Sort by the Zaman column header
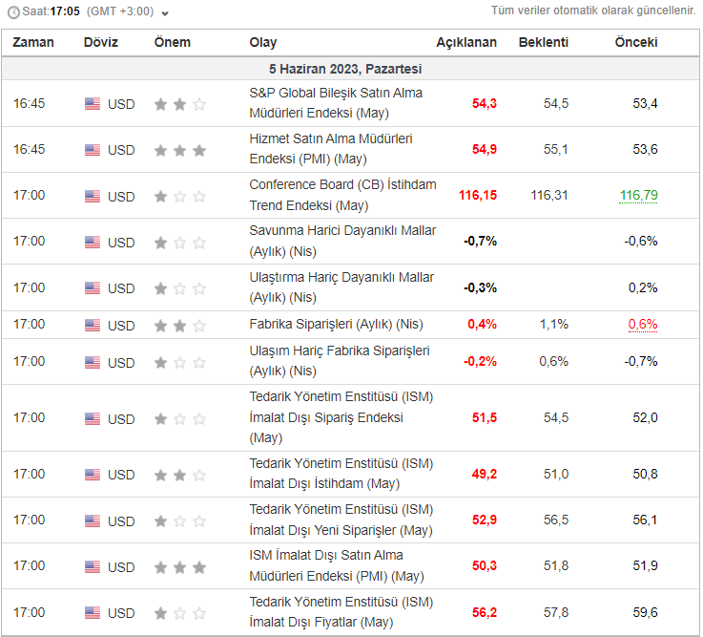This screenshot has height=637, width=703. pos(33,43)
